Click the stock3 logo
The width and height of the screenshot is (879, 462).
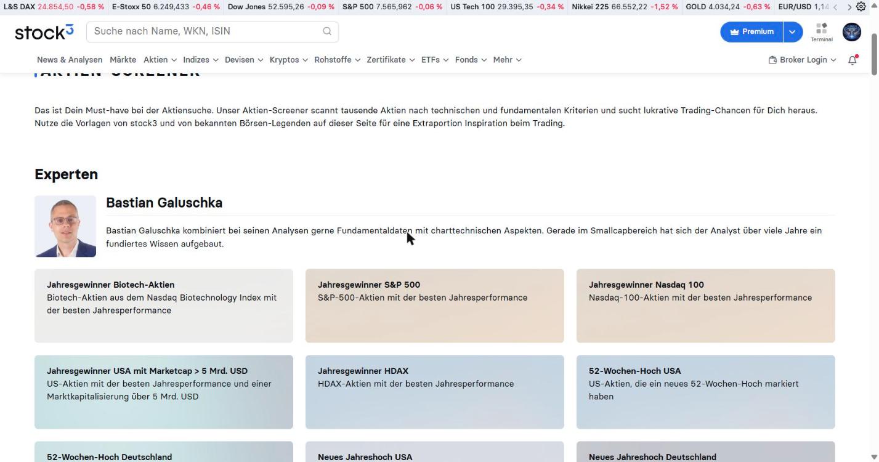coord(44,32)
